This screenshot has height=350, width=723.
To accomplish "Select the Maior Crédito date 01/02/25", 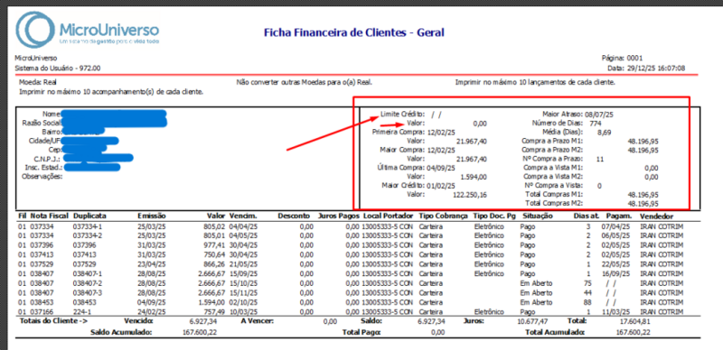I will pyautogui.click(x=441, y=185).
